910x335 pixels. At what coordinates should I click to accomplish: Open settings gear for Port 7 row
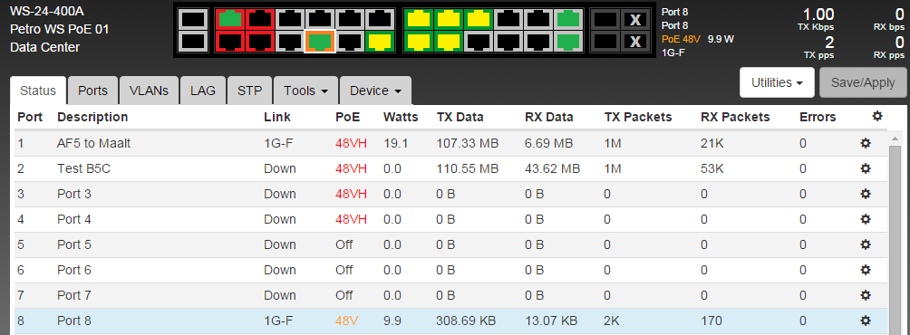(x=866, y=295)
